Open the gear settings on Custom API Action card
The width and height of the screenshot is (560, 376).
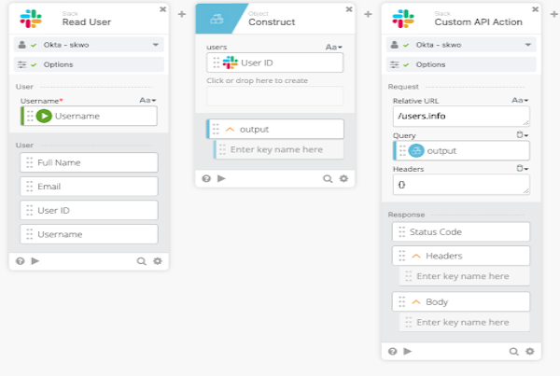click(x=529, y=351)
